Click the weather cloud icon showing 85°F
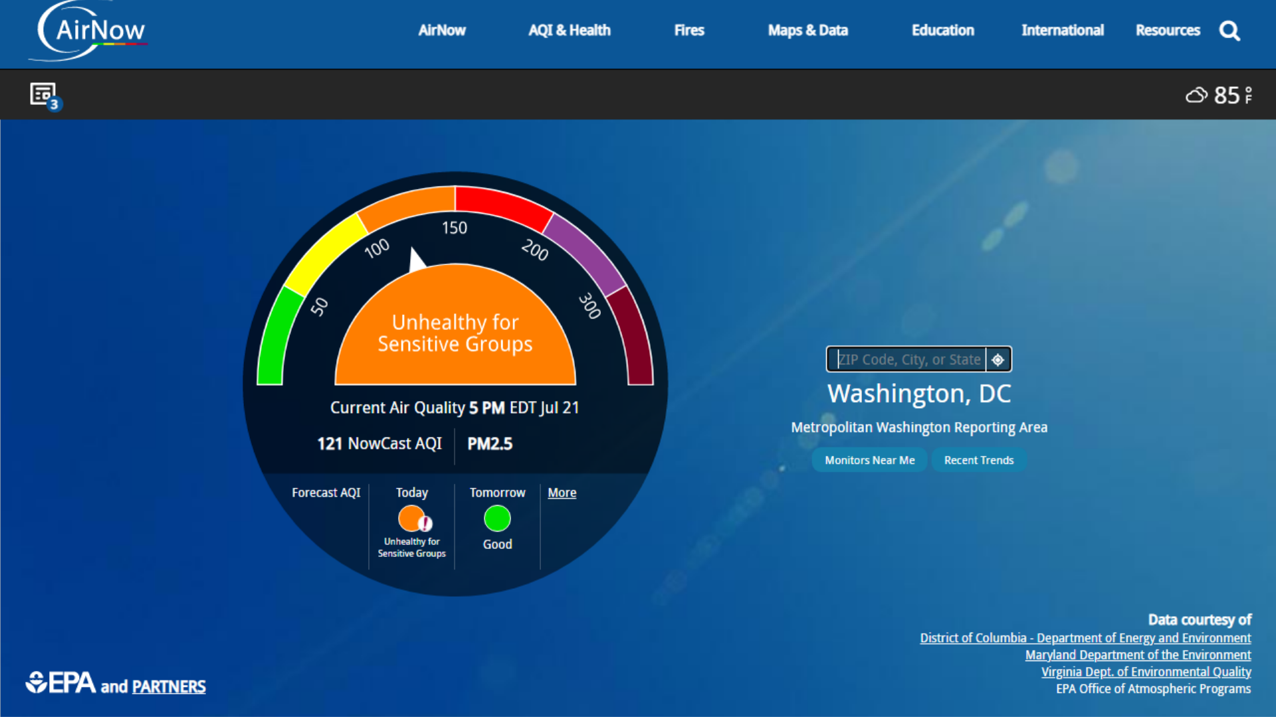Viewport: 1276px width, 717px height. 1197,95
